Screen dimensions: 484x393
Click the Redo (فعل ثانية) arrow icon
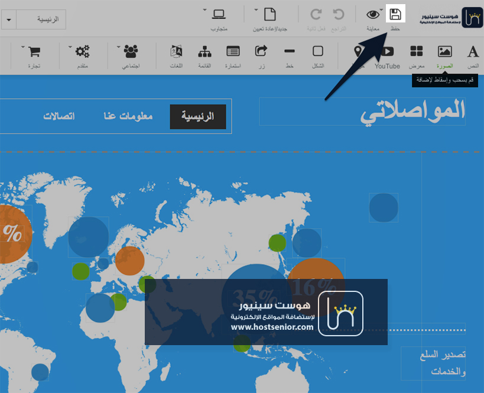click(x=316, y=15)
